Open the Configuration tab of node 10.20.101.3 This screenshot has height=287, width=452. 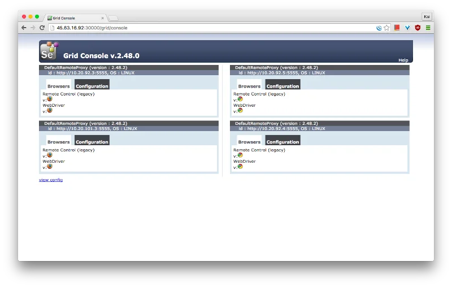point(92,141)
